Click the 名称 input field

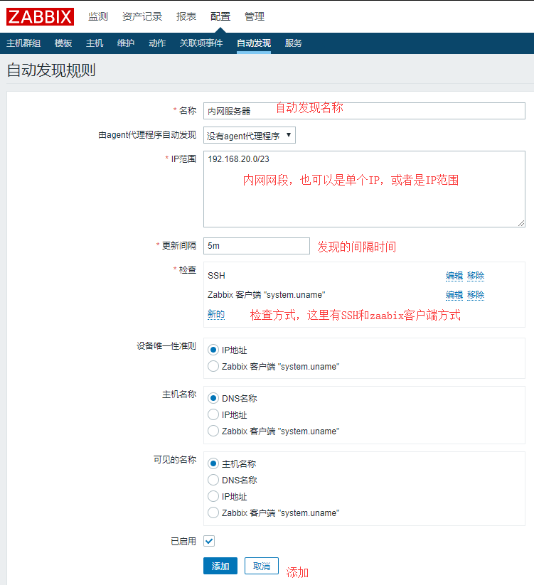click(x=364, y=111)
